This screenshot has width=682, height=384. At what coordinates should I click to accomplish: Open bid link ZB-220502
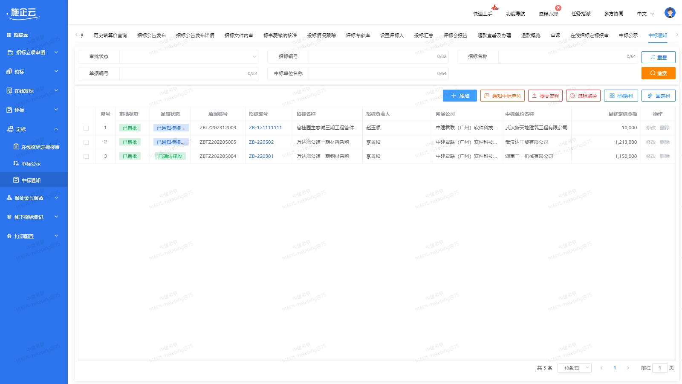pyautogui.click(x=261, y=142)
